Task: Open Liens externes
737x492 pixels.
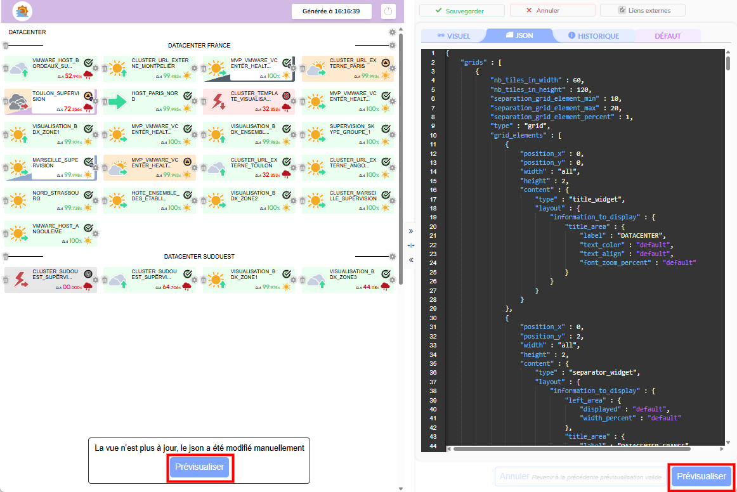Action: coord(642,11)
